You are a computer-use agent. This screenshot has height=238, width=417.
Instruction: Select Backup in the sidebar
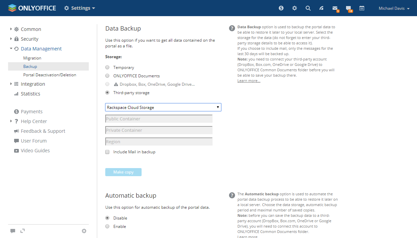pyautogui.click(x=48, y=67)
